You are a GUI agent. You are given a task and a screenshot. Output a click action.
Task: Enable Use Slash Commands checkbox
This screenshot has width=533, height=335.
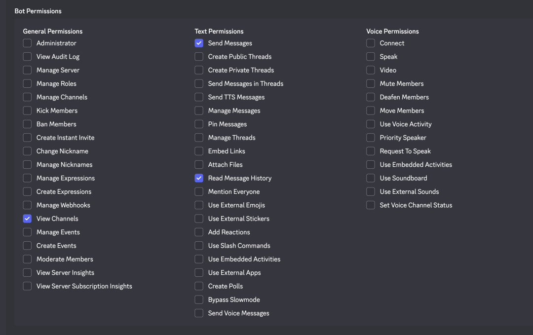pos(199,246)
